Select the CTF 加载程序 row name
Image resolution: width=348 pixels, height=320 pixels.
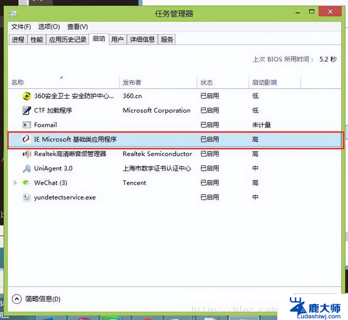53,111
